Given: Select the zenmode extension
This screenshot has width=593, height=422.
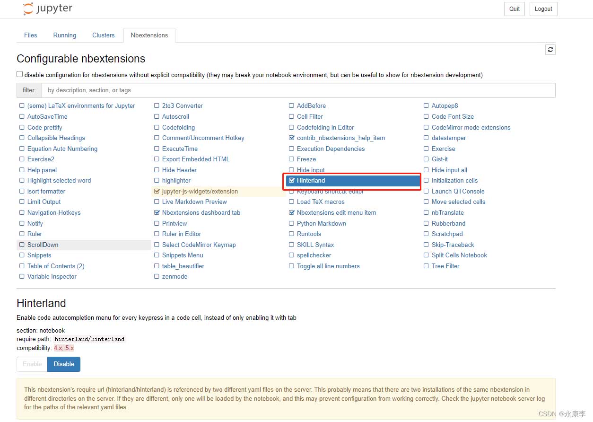Looking at the screenshot, I should (x=174, y=277).
